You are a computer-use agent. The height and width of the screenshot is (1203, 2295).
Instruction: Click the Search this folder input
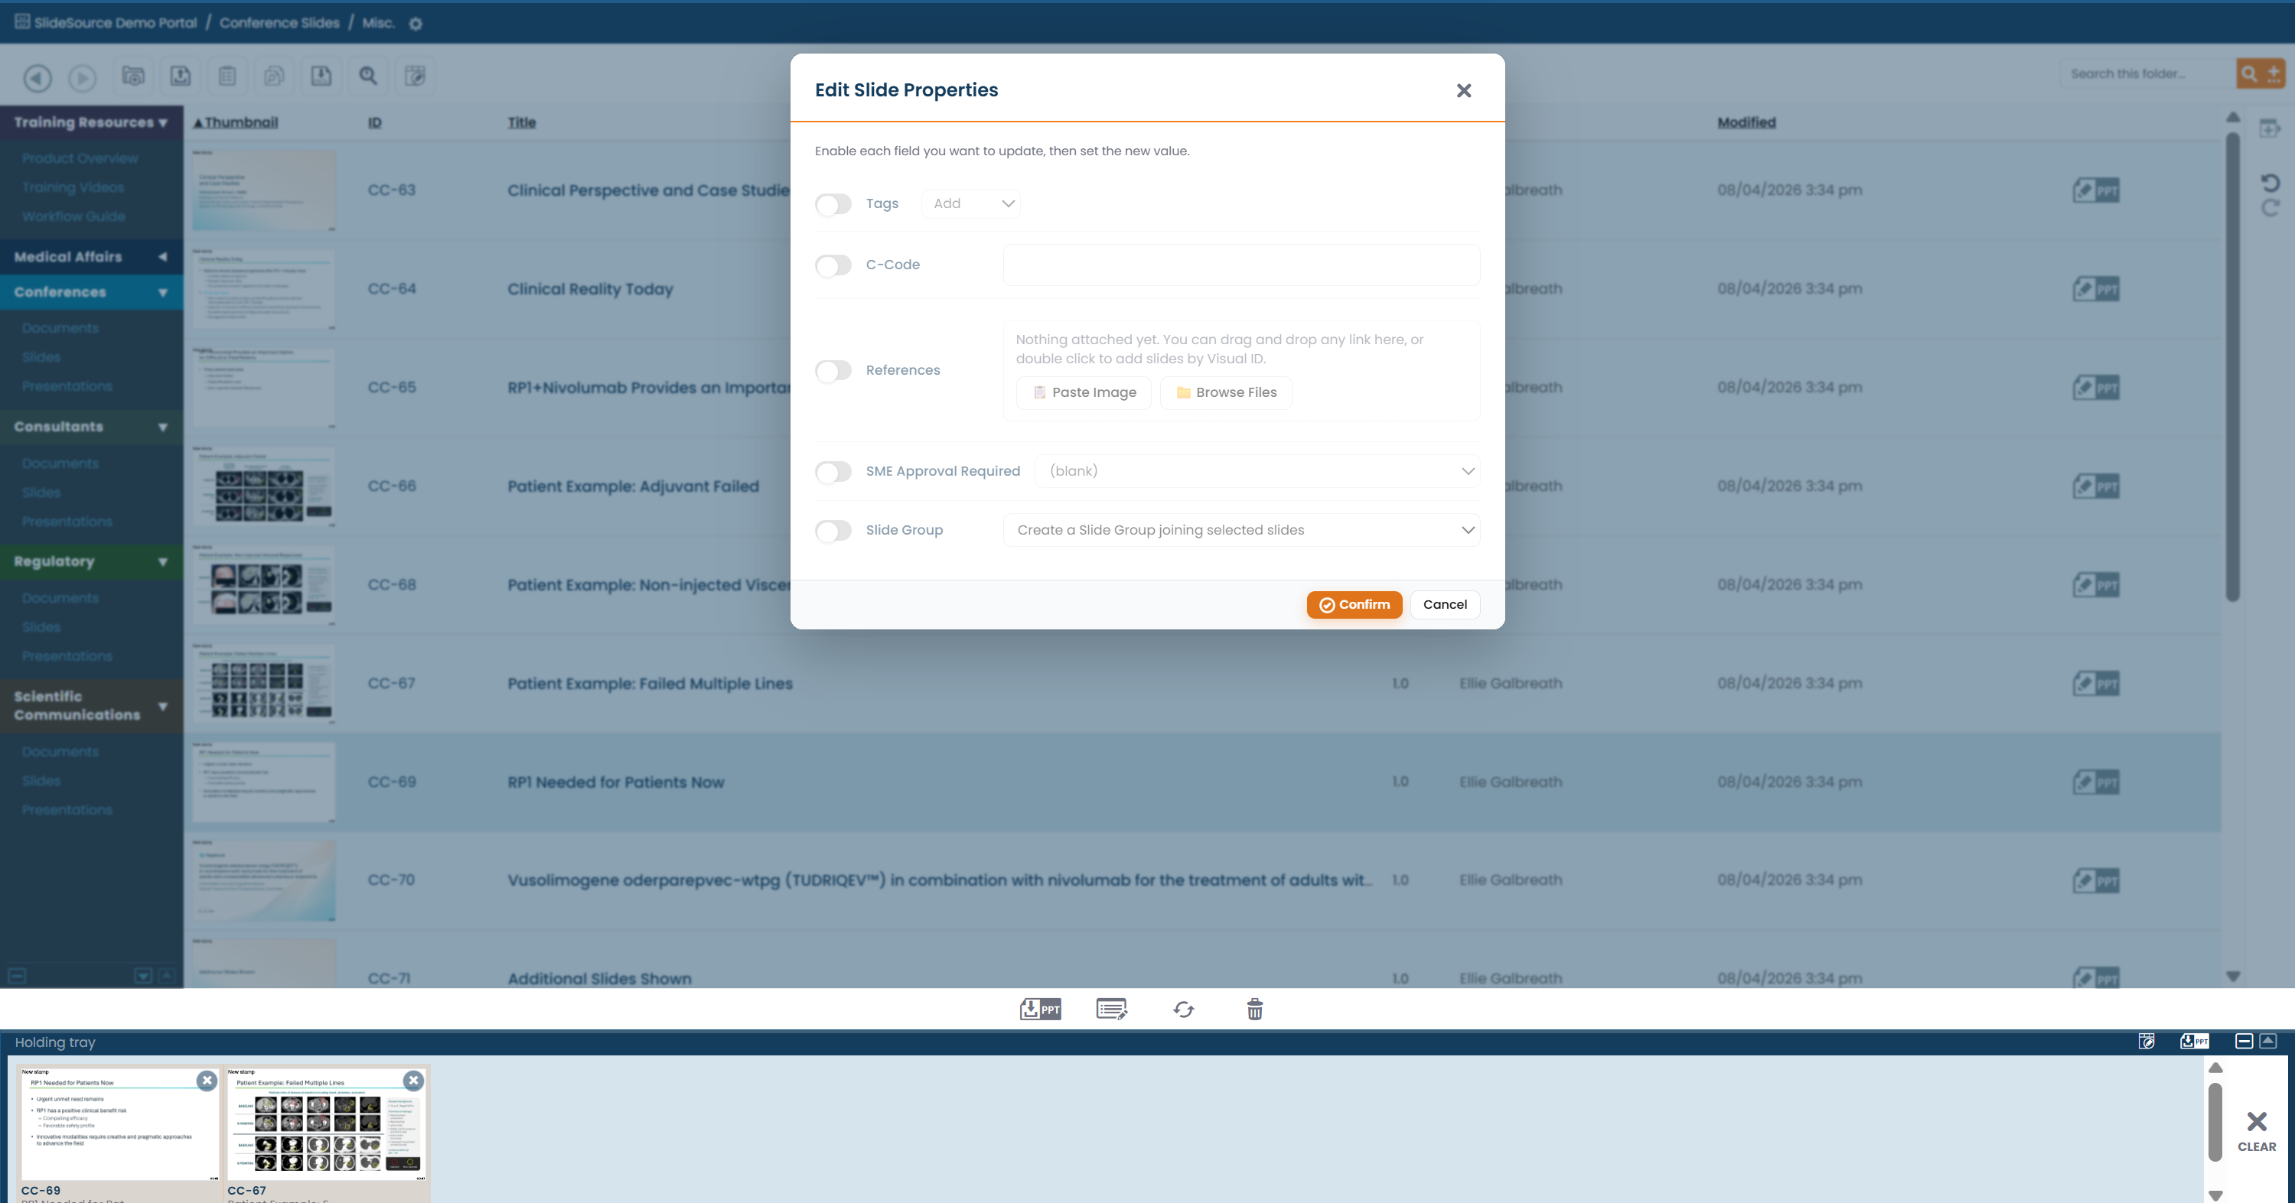2147,74
